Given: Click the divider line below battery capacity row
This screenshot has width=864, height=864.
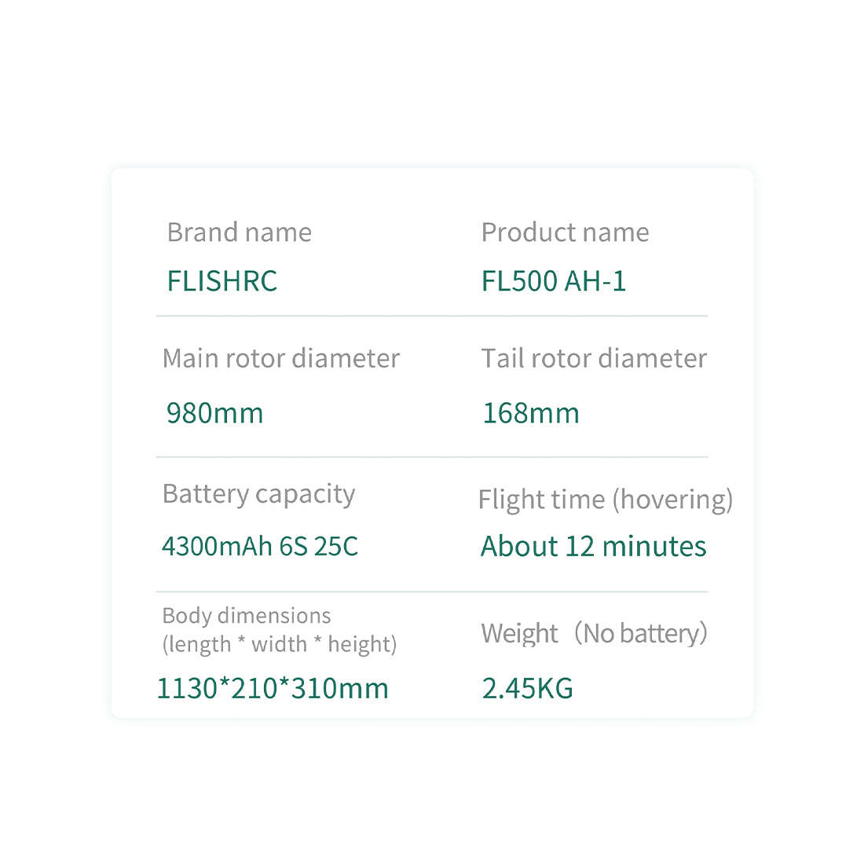Looking at the screenshot, I should 432,591.
